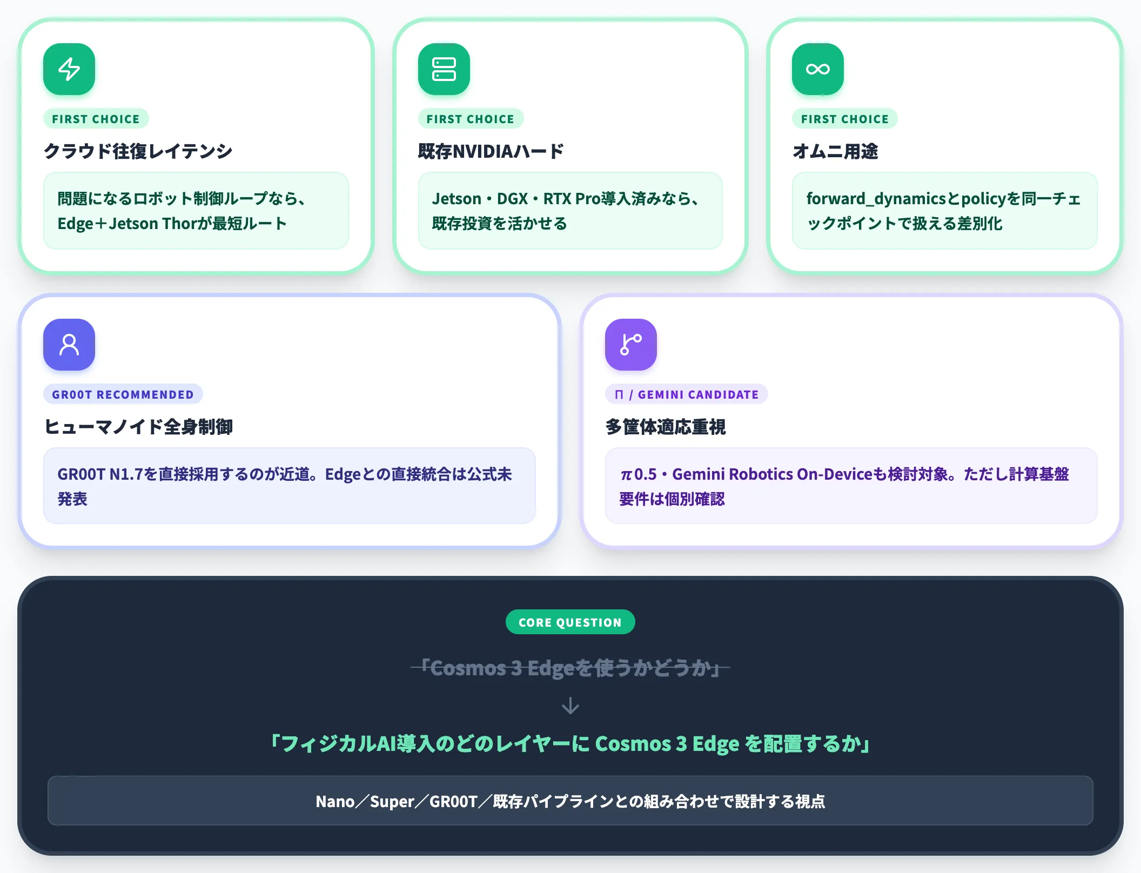Click the CORE QUESTION green pill
Screen dimensions: 1141x873
pos(570,622)
